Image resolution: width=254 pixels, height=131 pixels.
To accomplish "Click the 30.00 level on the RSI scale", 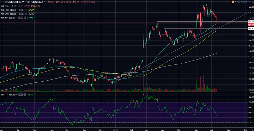I will [251, 123].
